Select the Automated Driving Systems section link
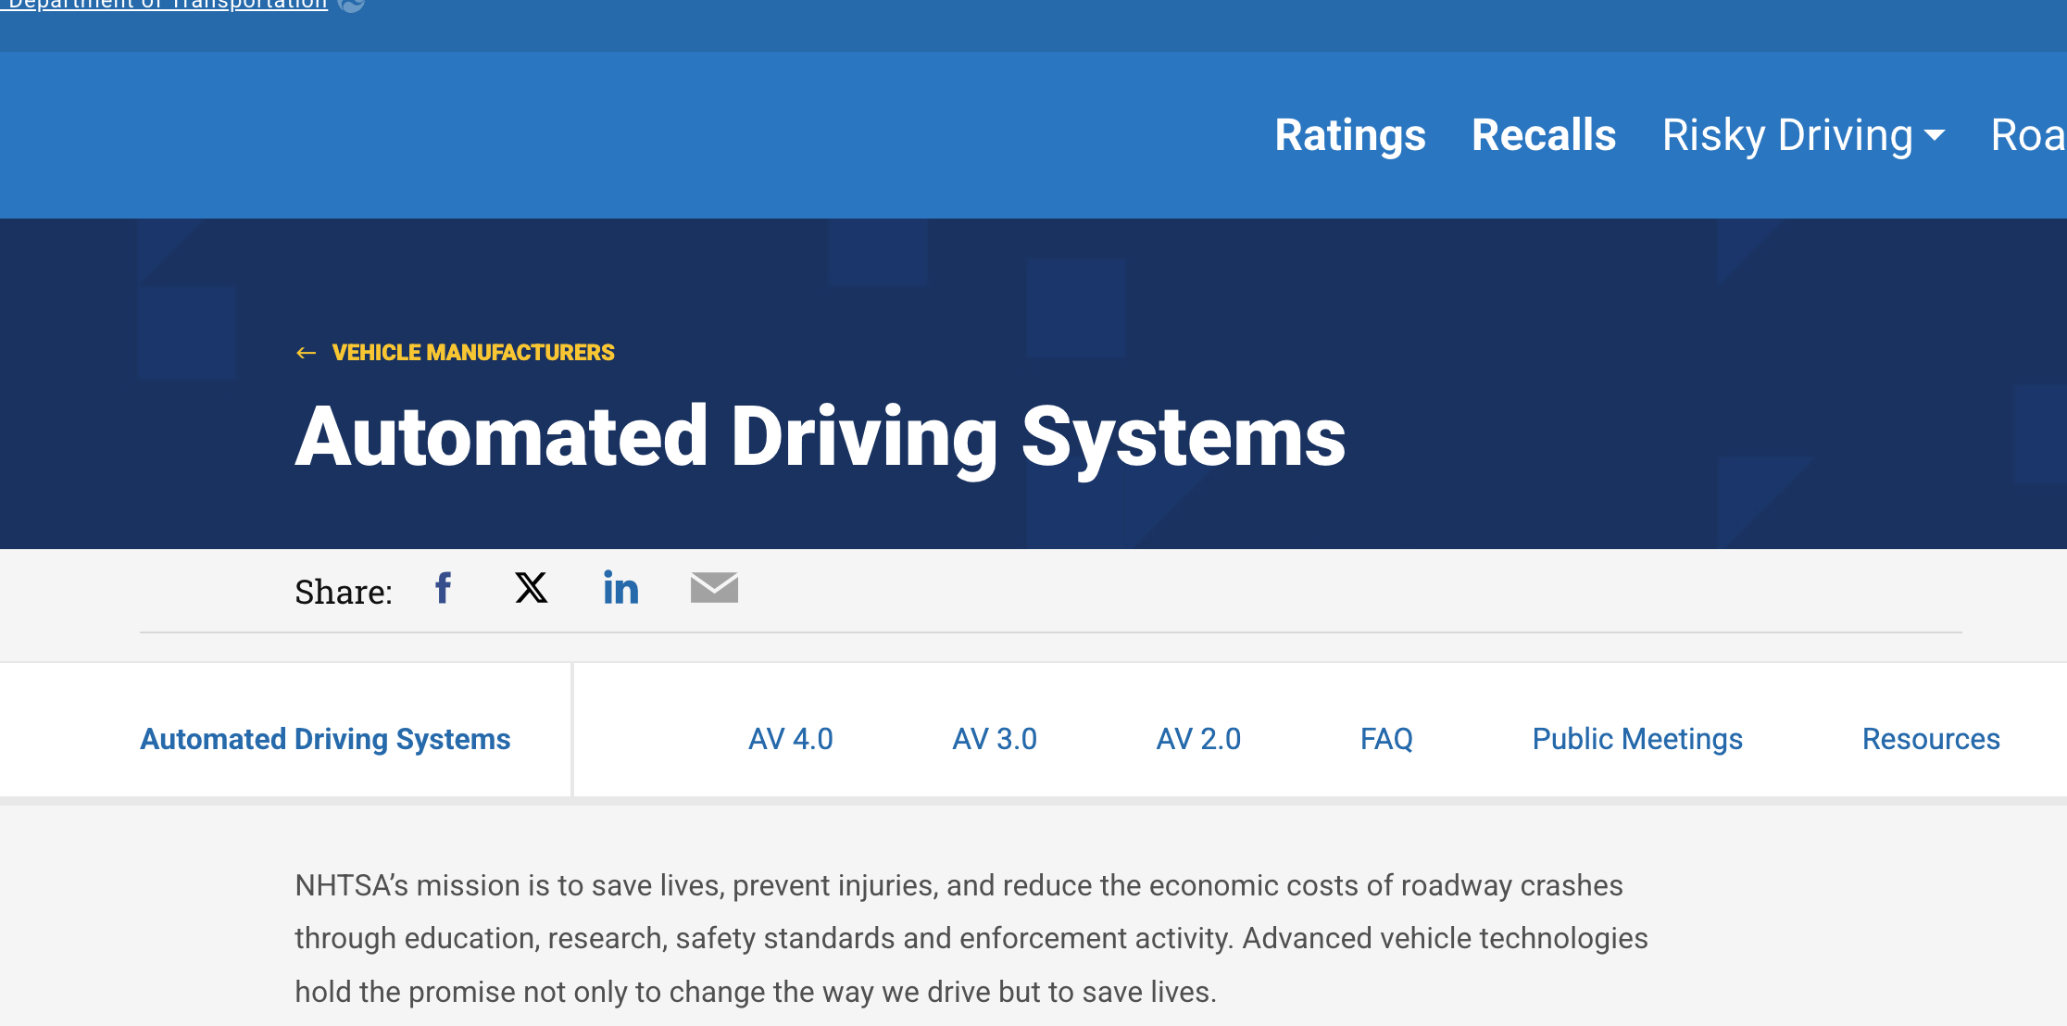This screenshot has width=2067, height=1026. click(325, 739)
